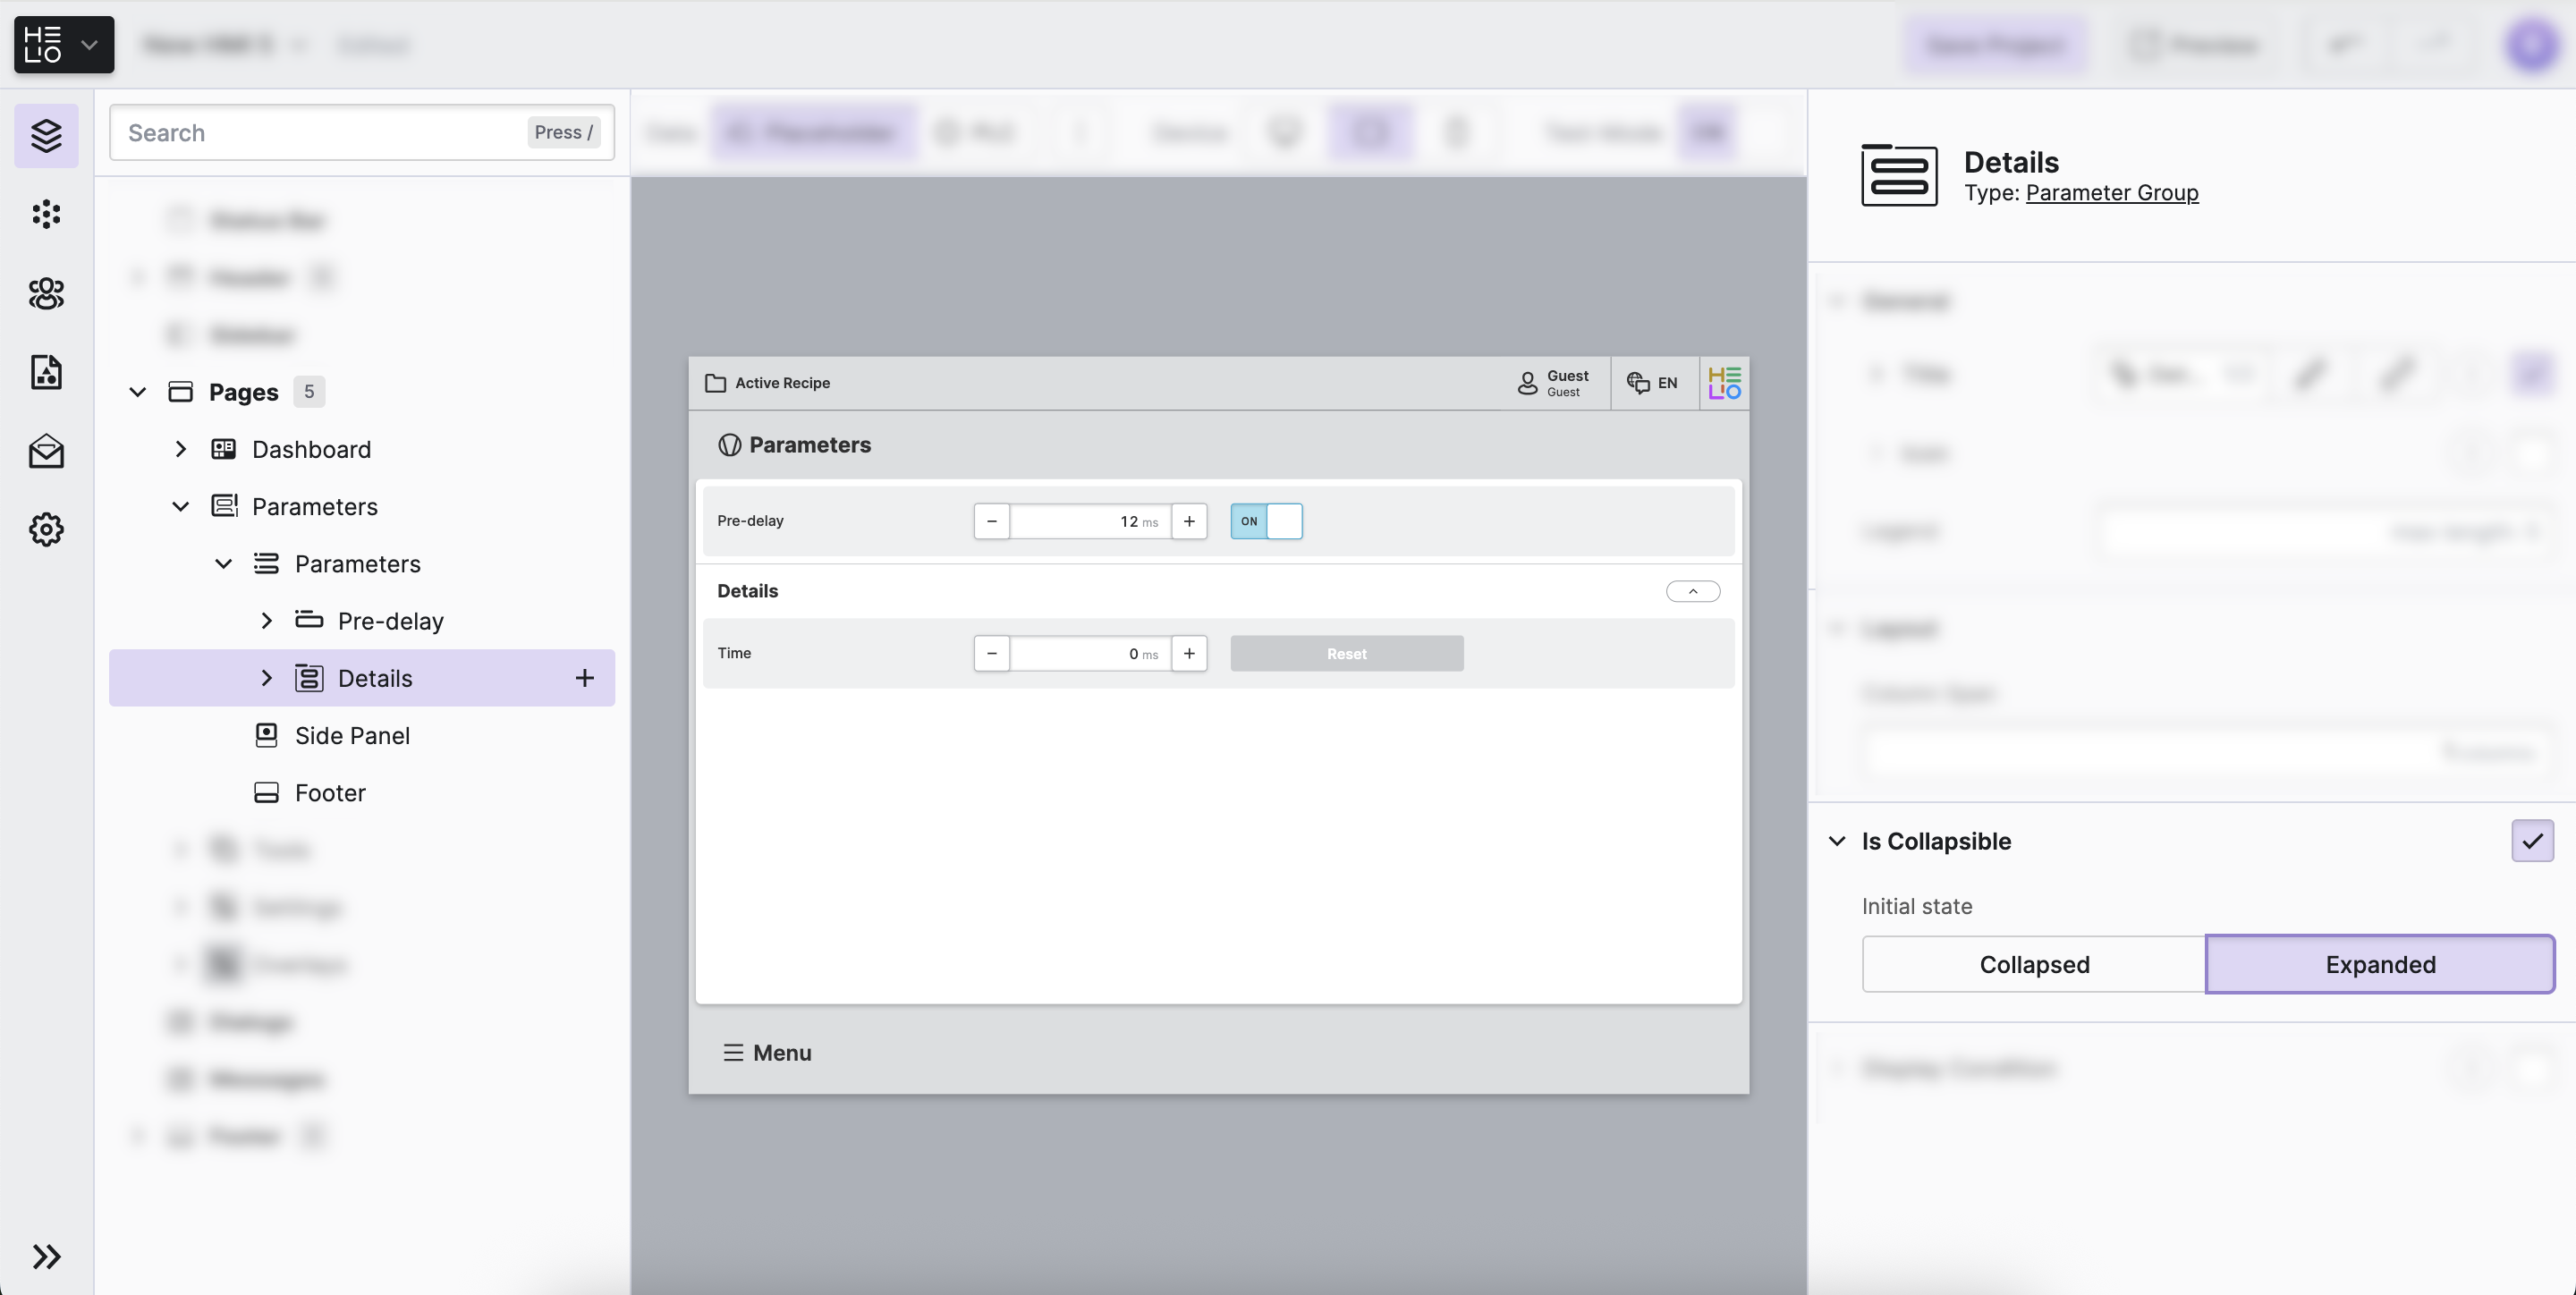Collapse the Pages tree section

click(138, 392)
